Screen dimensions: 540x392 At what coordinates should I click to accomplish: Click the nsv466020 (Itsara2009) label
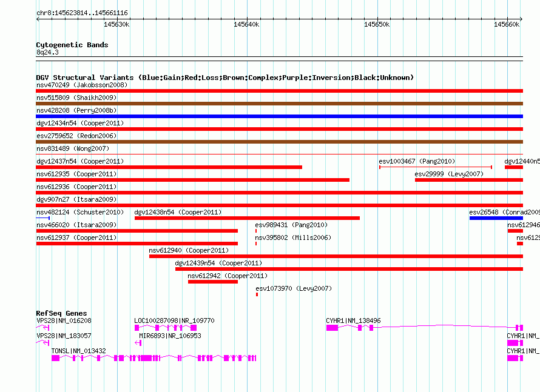tap(76, 225)
